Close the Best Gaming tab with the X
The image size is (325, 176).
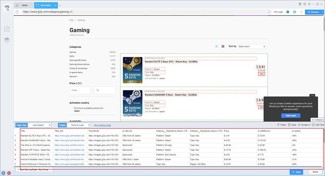pos(55,6)
